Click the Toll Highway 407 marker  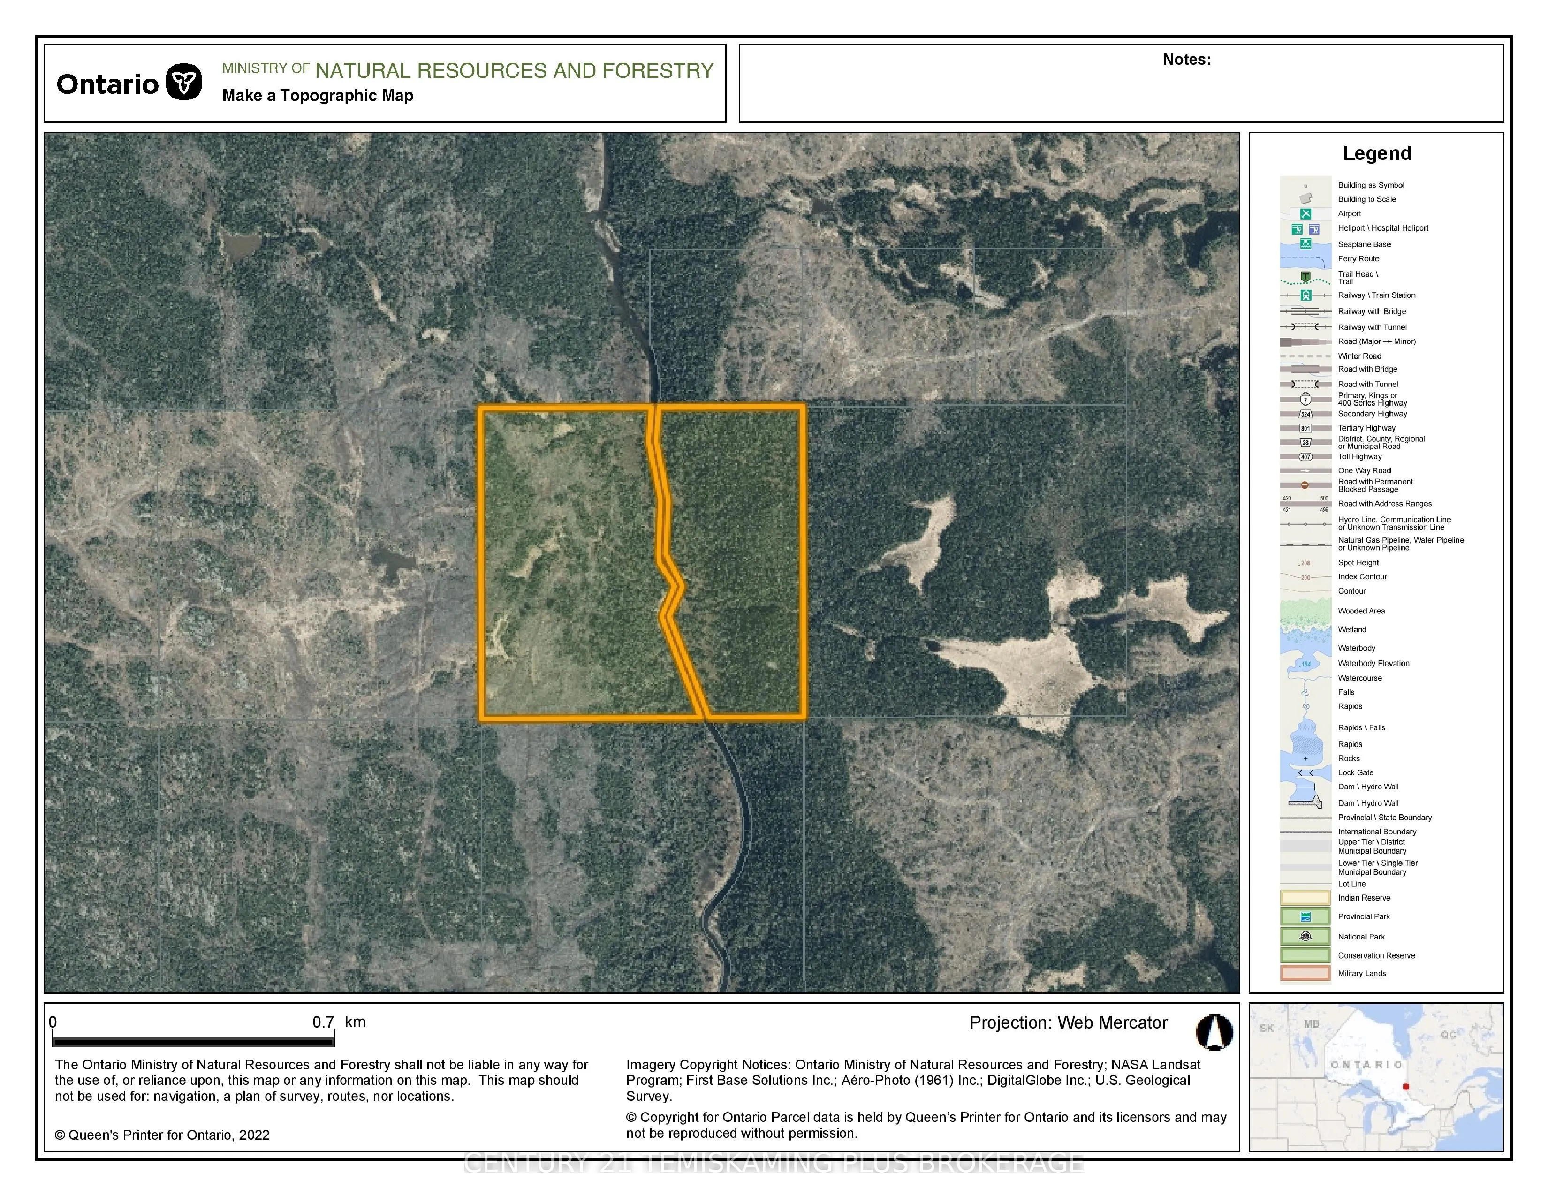click(1305, 457)
